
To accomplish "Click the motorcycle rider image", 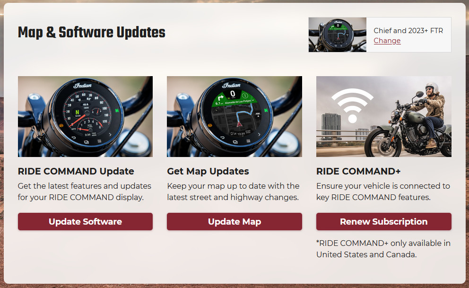I will (x=384, y=117).
